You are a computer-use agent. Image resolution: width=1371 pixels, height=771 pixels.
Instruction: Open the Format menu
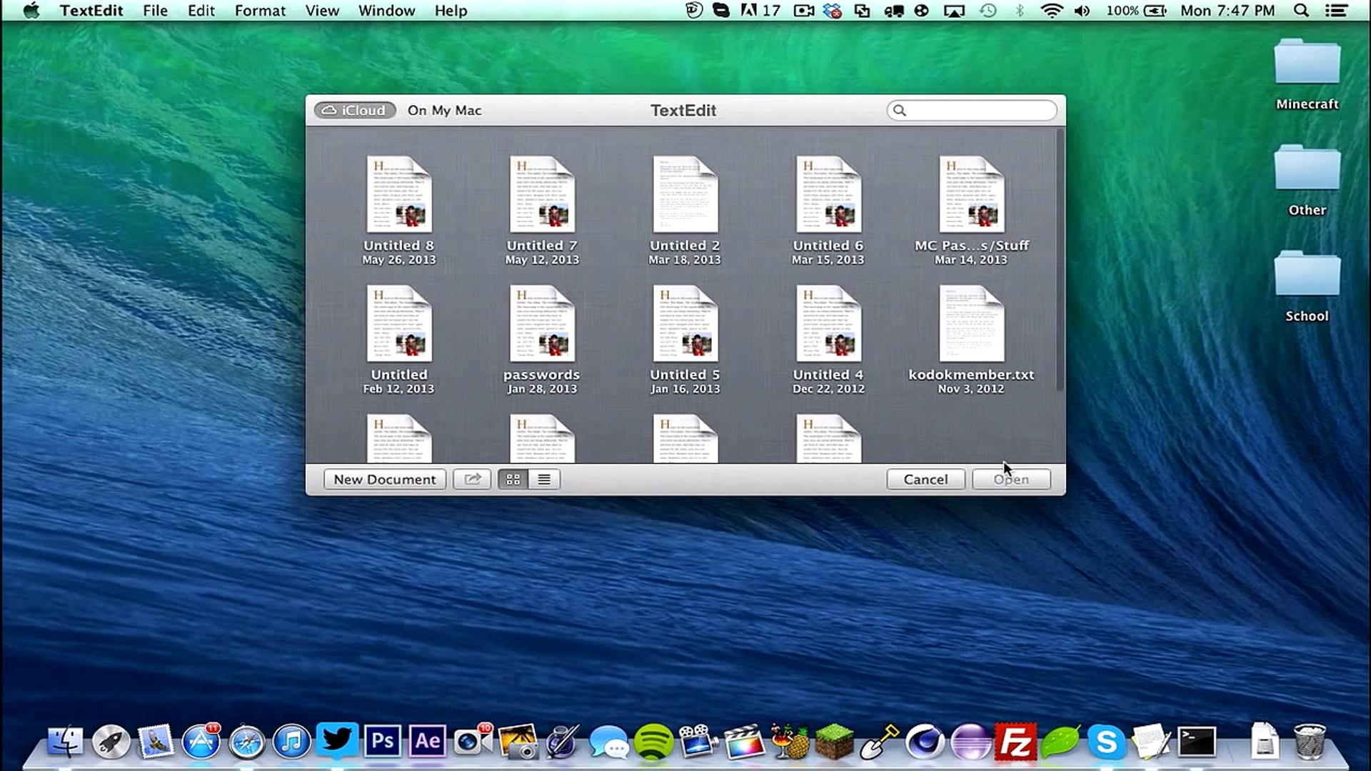(260, 11)
